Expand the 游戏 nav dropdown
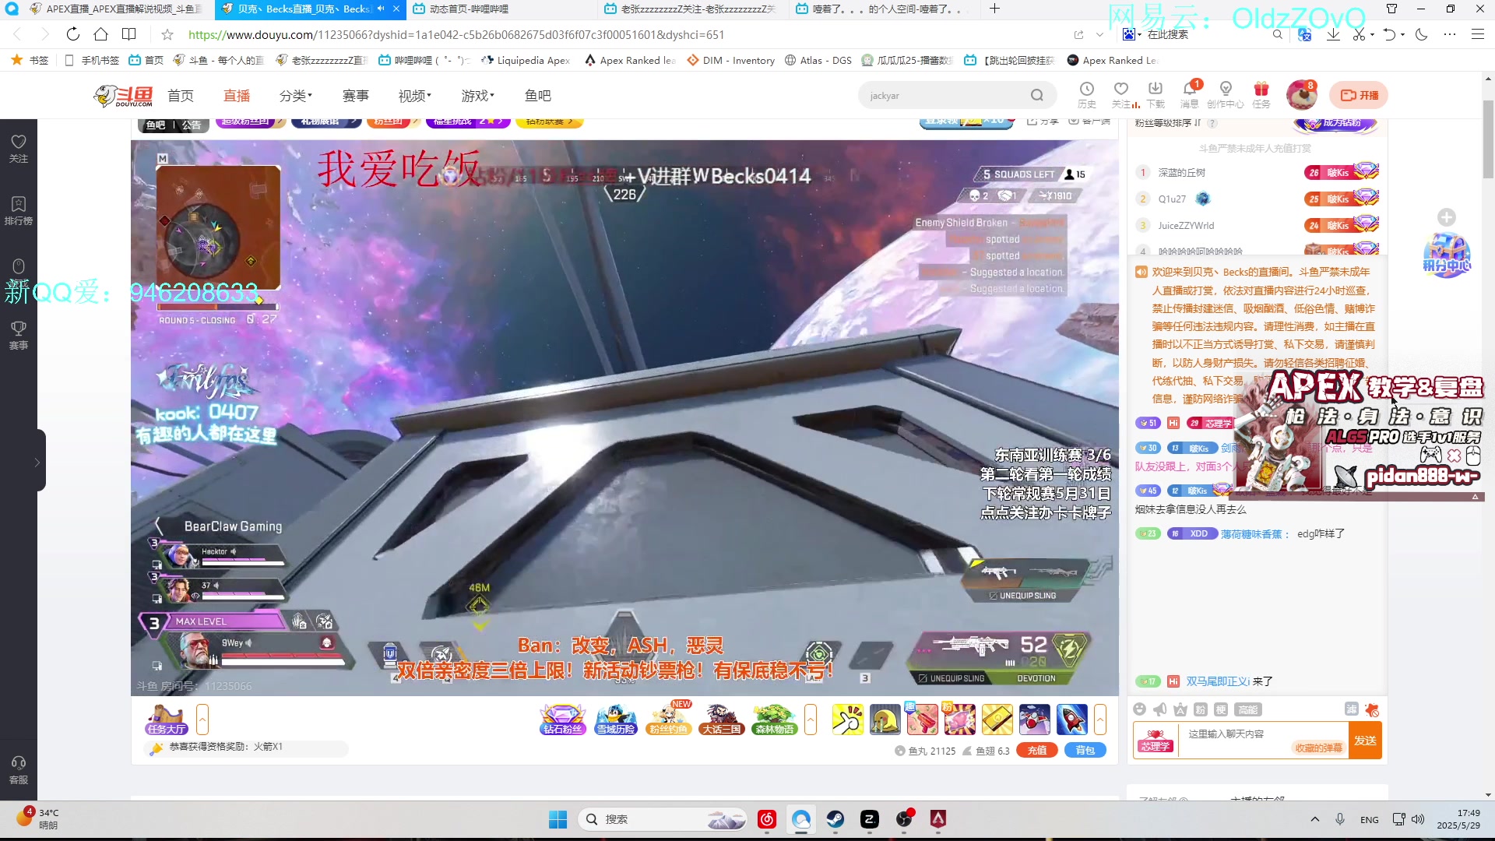This screenshot has width=1495, height=841. [478, 95]
